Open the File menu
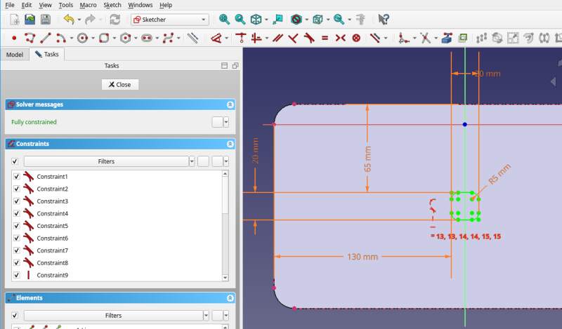The width and height of the screenshot is (562, 329). [x=10, y=5]
